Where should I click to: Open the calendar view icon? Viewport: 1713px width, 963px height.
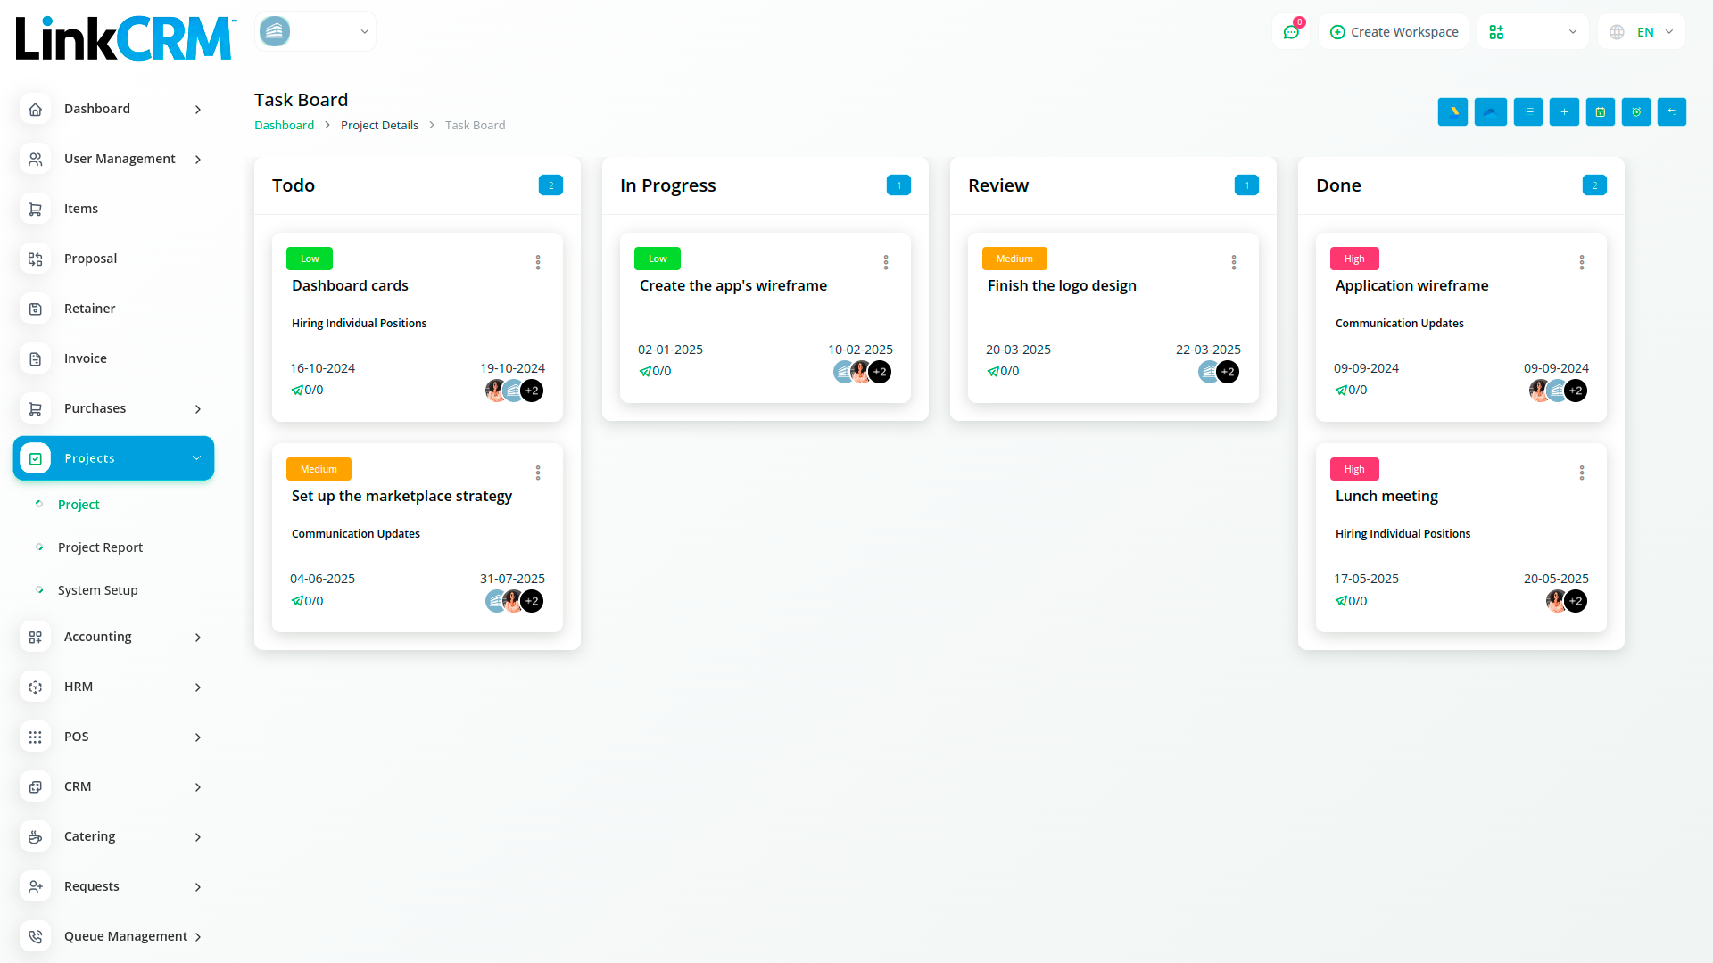click(x=1601, y=111)
